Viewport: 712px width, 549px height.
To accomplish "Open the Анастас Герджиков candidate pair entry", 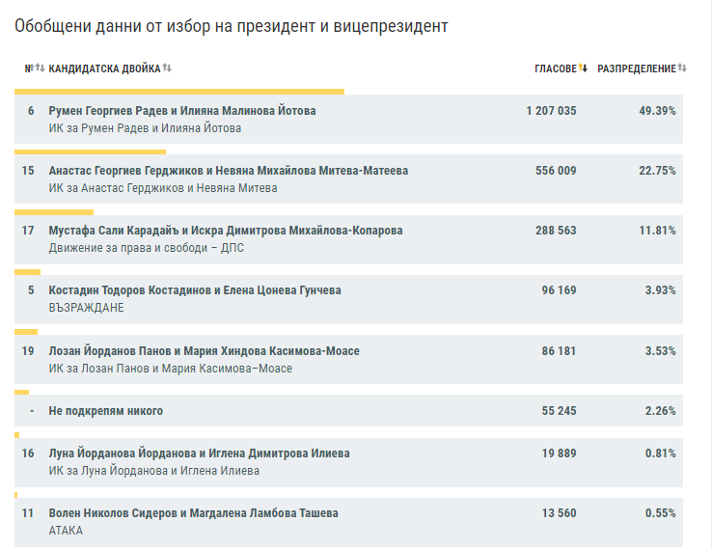I will [228, 171].
